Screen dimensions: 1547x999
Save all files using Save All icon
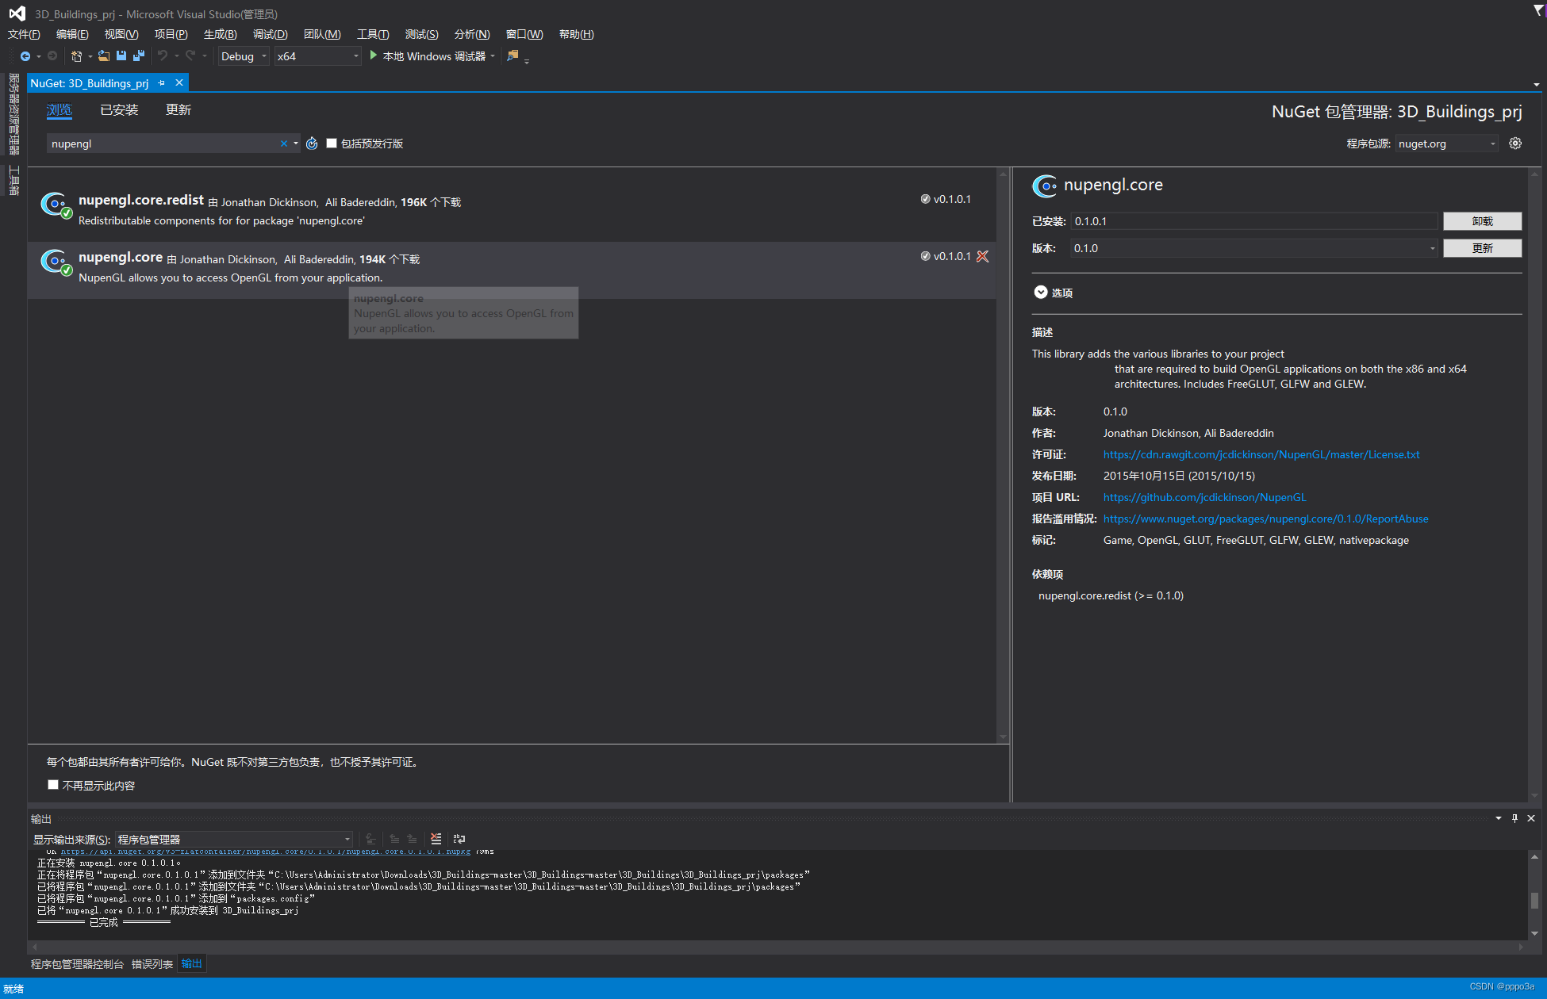138,55
